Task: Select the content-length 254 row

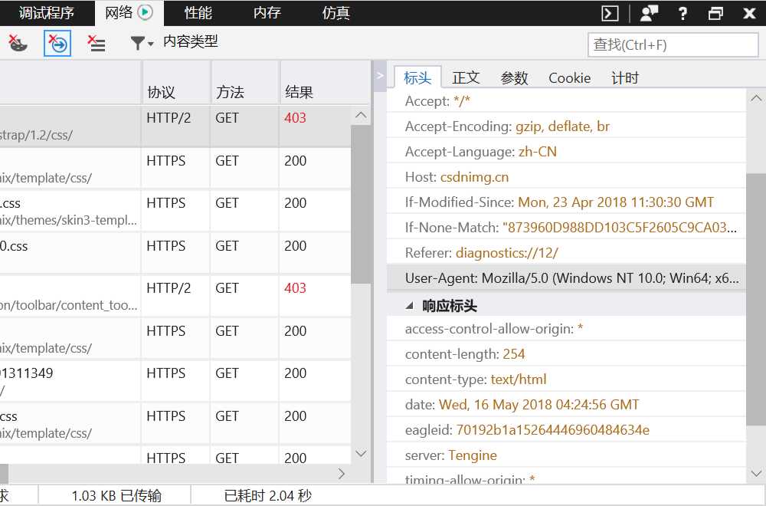Action: coord(566,353)
